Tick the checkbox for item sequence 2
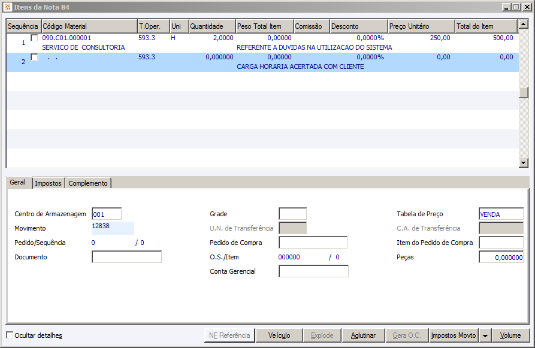The width and height of the screenshot is (535, 348). tap(34, 57)
